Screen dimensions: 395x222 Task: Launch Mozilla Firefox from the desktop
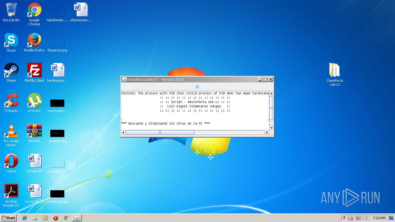[x=34, y=43]
